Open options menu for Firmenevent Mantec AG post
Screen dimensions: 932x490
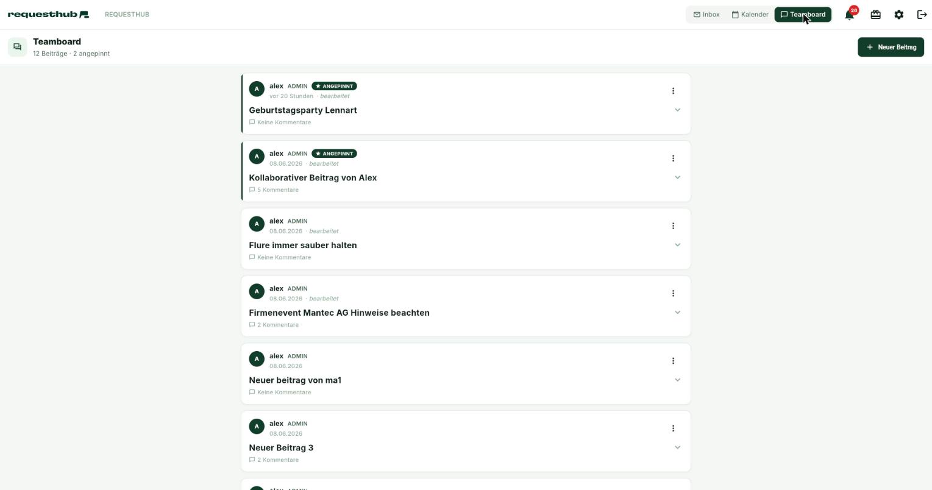coord(673,293)
